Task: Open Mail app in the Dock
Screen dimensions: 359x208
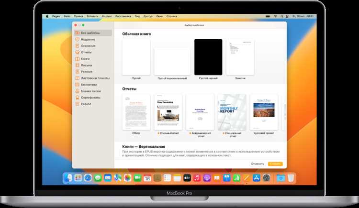Action: (108, 178)
